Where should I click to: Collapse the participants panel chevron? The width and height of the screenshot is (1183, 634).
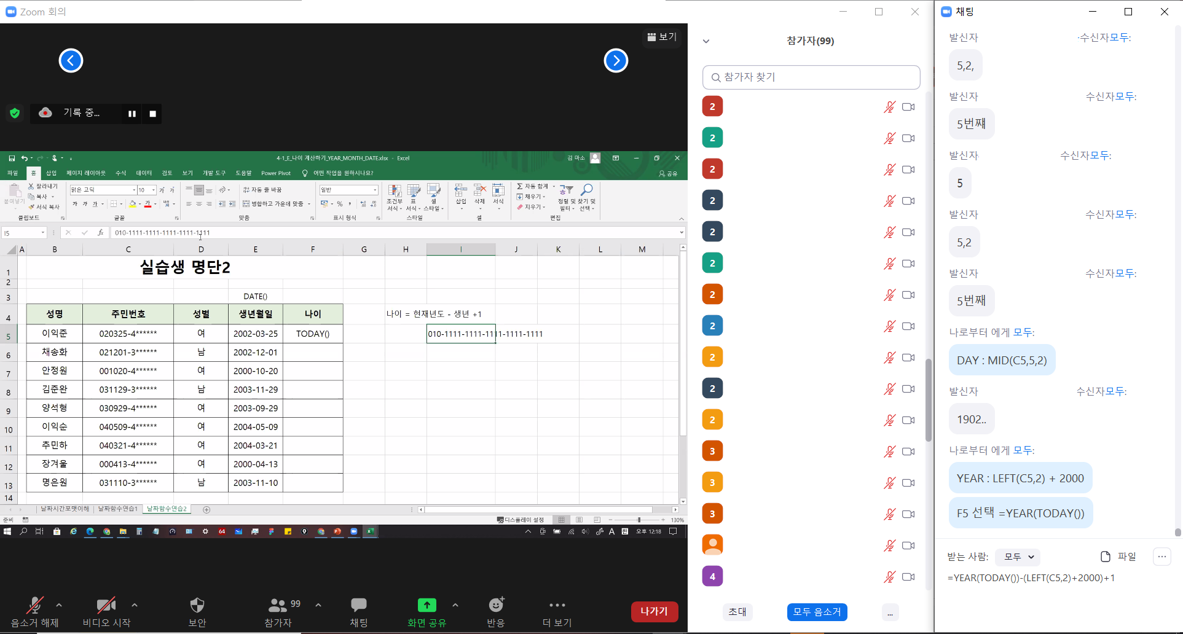[x=706, y=41]
